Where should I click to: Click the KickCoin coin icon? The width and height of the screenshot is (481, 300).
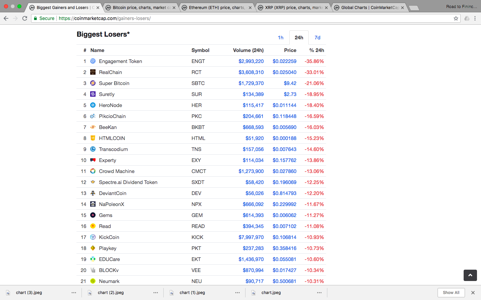[x=93, y=237]
